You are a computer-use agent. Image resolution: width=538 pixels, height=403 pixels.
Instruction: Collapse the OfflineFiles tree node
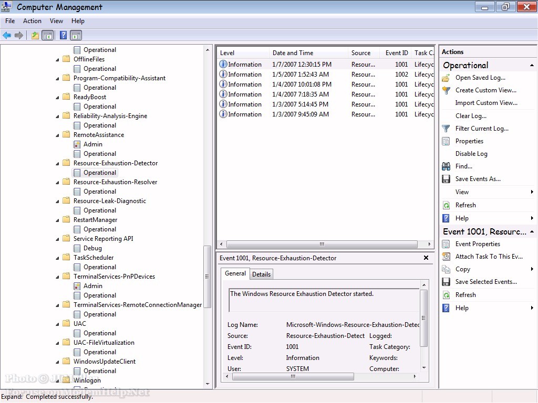(57, 60)
